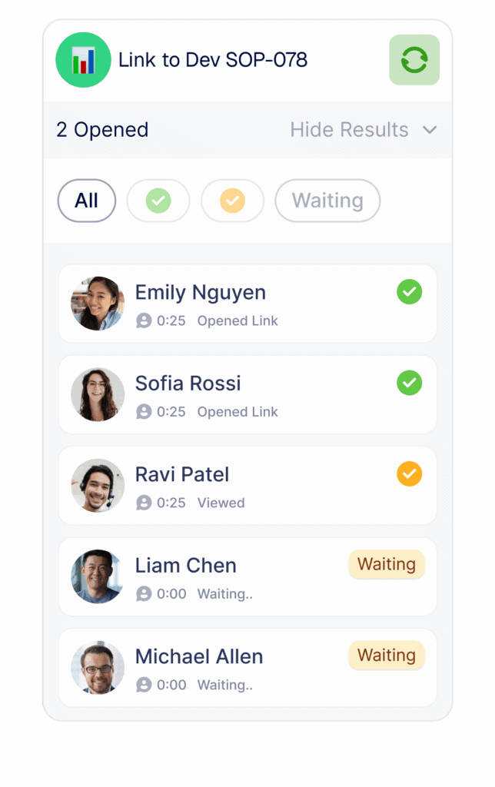Click the person icon under Emily Nguyen
This screenshot has height=787, width=495.
pyautogui.click(x=144, y=320)
